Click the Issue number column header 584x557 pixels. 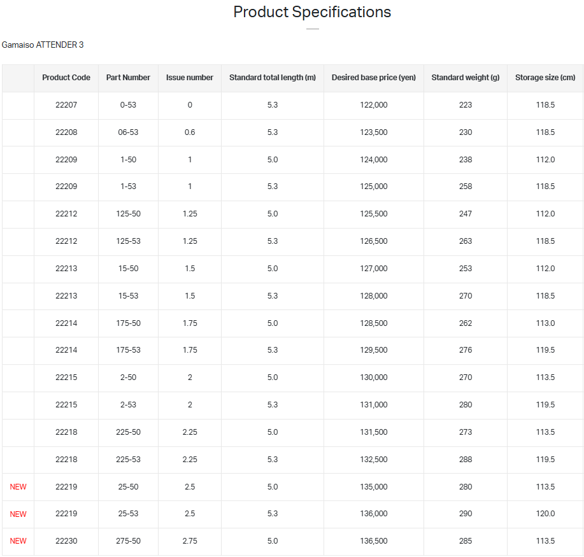[x=190, y=78]
